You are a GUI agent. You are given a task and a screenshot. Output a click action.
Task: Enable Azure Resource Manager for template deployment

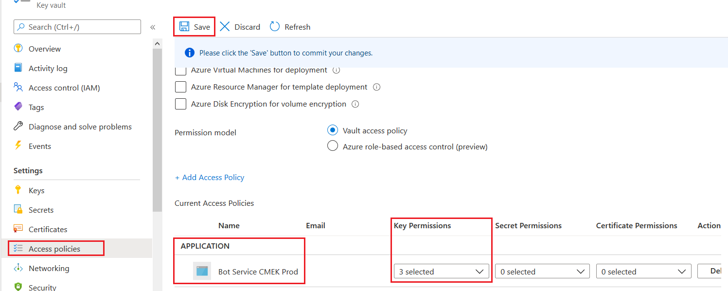181,87
